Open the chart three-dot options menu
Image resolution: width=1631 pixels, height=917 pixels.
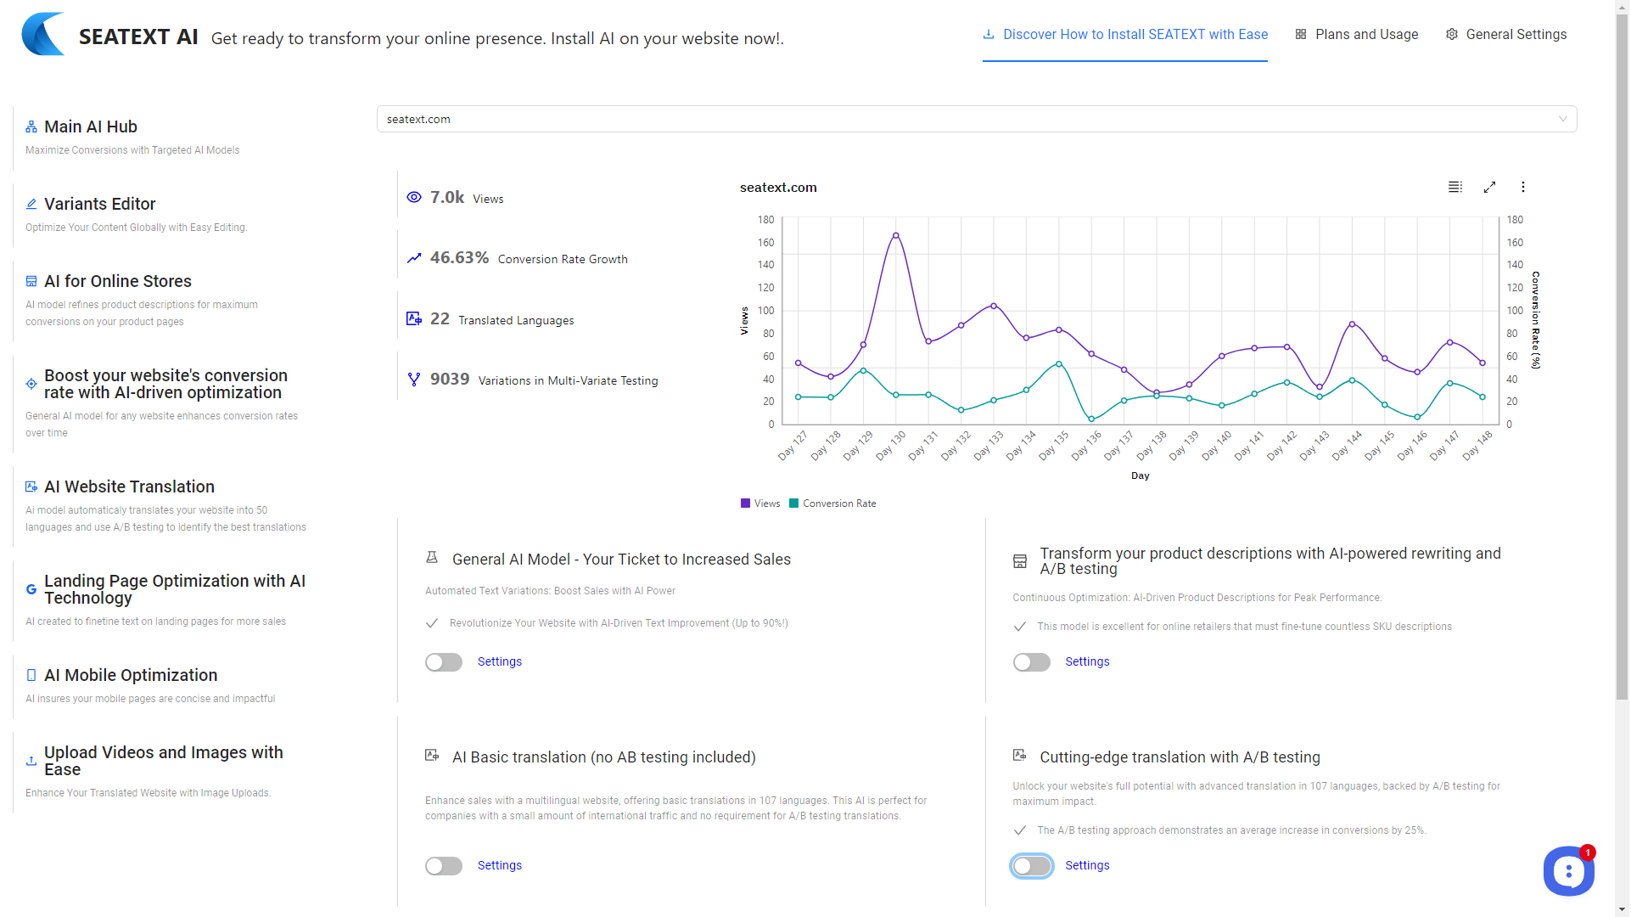(x=1523, y=188)
